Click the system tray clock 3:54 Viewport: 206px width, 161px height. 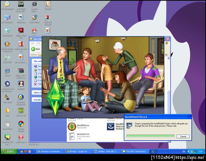[x=200, y=151]
